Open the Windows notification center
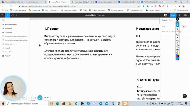This screenshot has height=106, width=190. click(186, 103)
